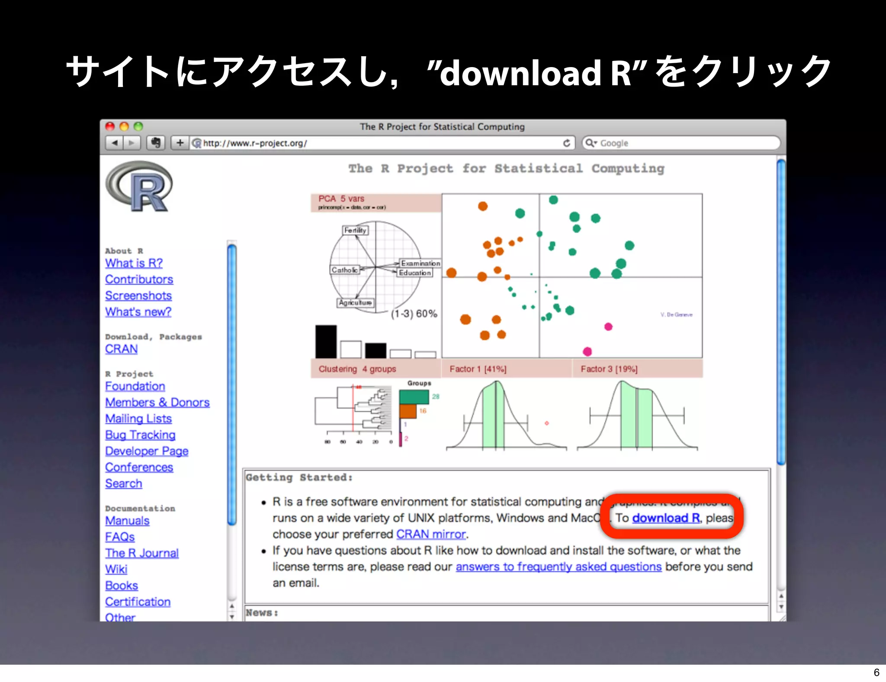The image size is (886, 682).
Task: Click the 'News:' heading
Action: [262, 613]
